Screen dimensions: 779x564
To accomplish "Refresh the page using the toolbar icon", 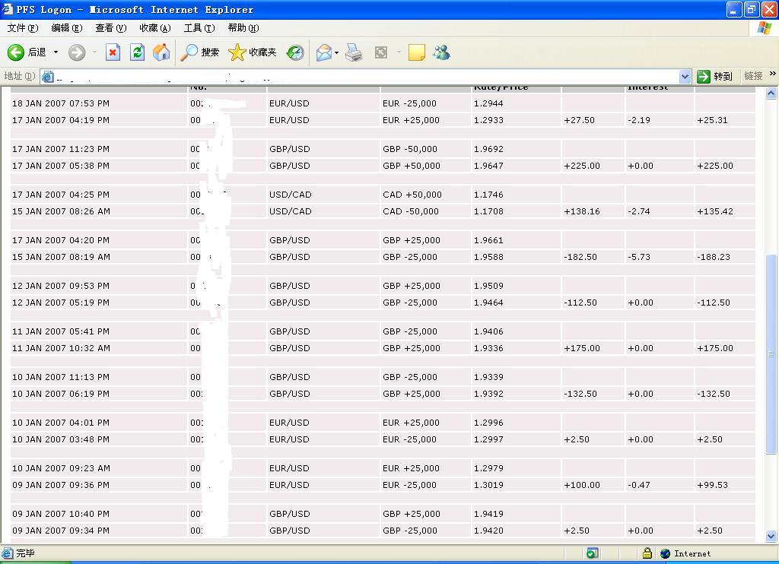I will pyautogui.click(x=137, y=52).
